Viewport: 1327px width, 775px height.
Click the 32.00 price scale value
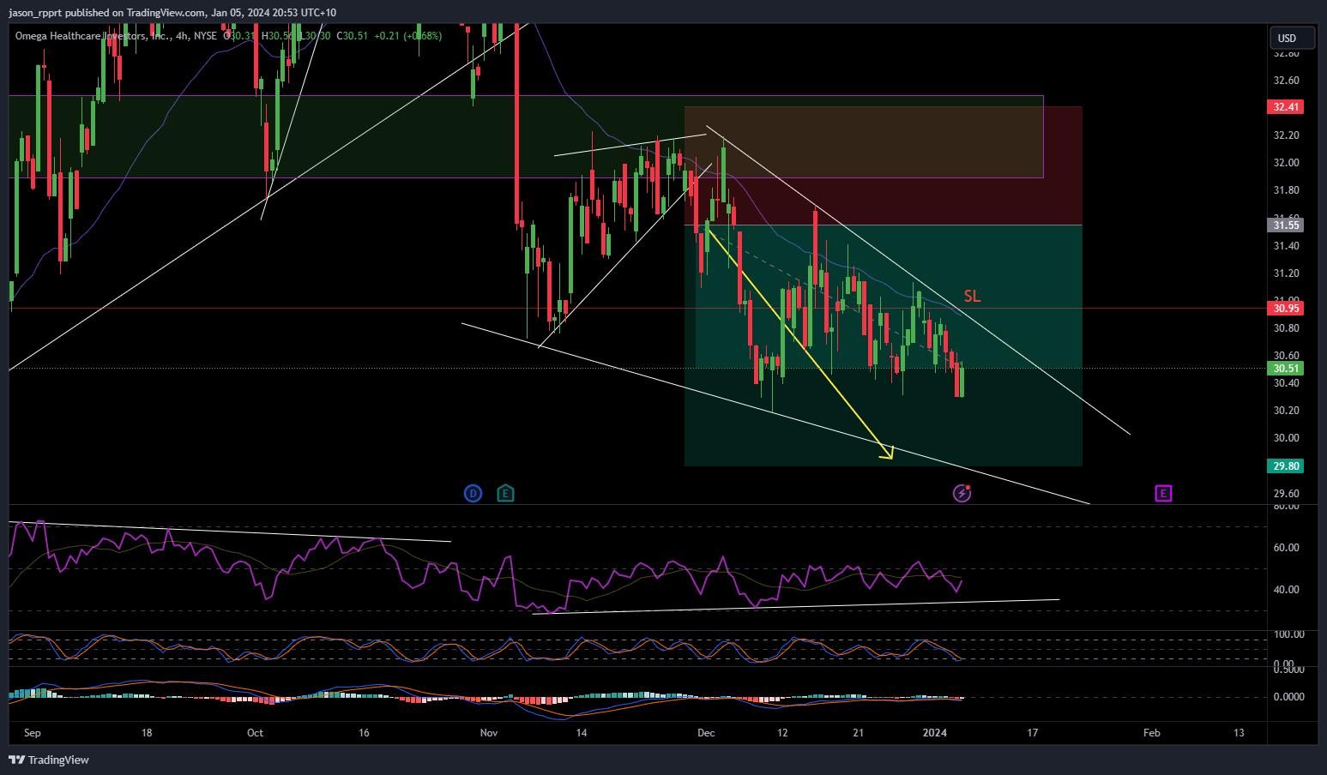pyautogui.click(x=1286, y=163)
